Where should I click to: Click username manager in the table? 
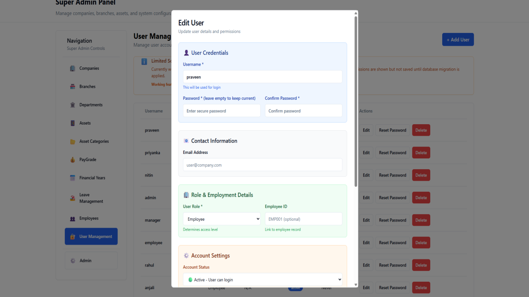click(x=153, y=220)
